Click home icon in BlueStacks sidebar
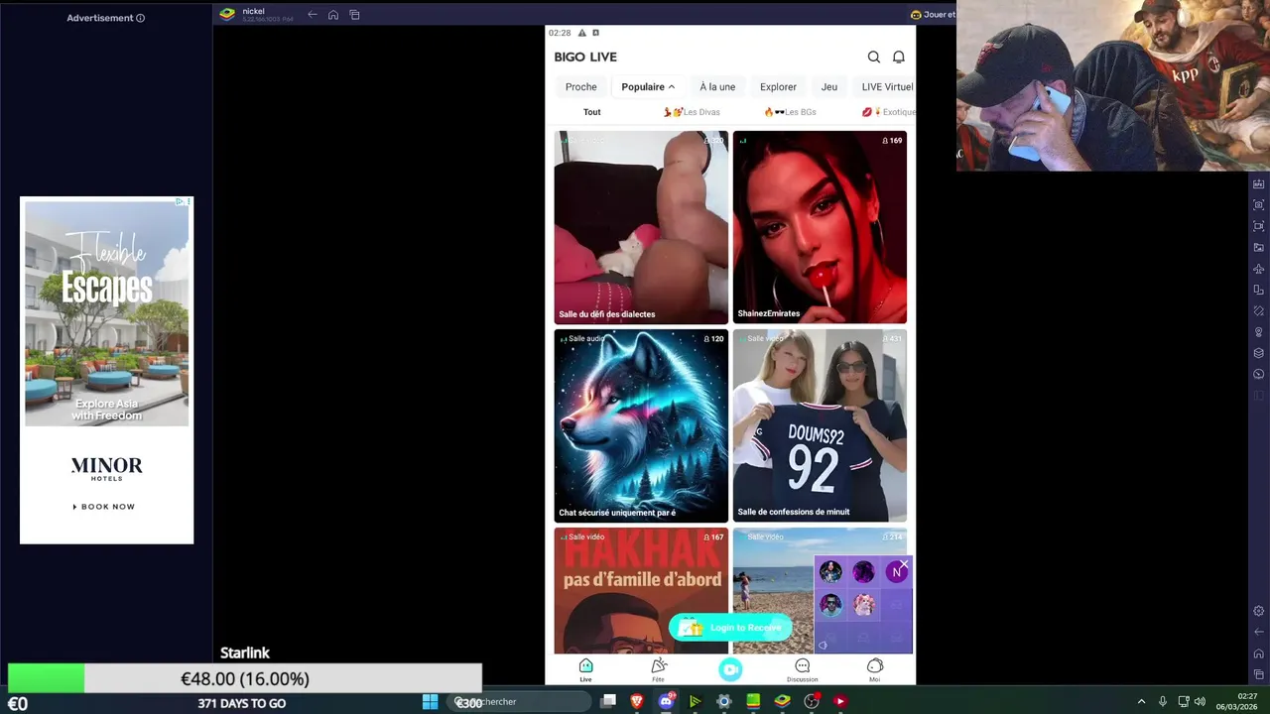This screenshot has width=1270, height=714. pyautogui.click(x=1259, y=654)
